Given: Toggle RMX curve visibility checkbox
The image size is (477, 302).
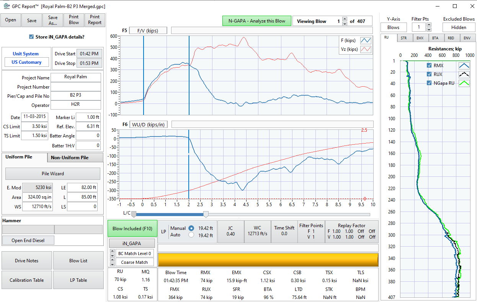Looking at the screenshot, I should (429, 65).
